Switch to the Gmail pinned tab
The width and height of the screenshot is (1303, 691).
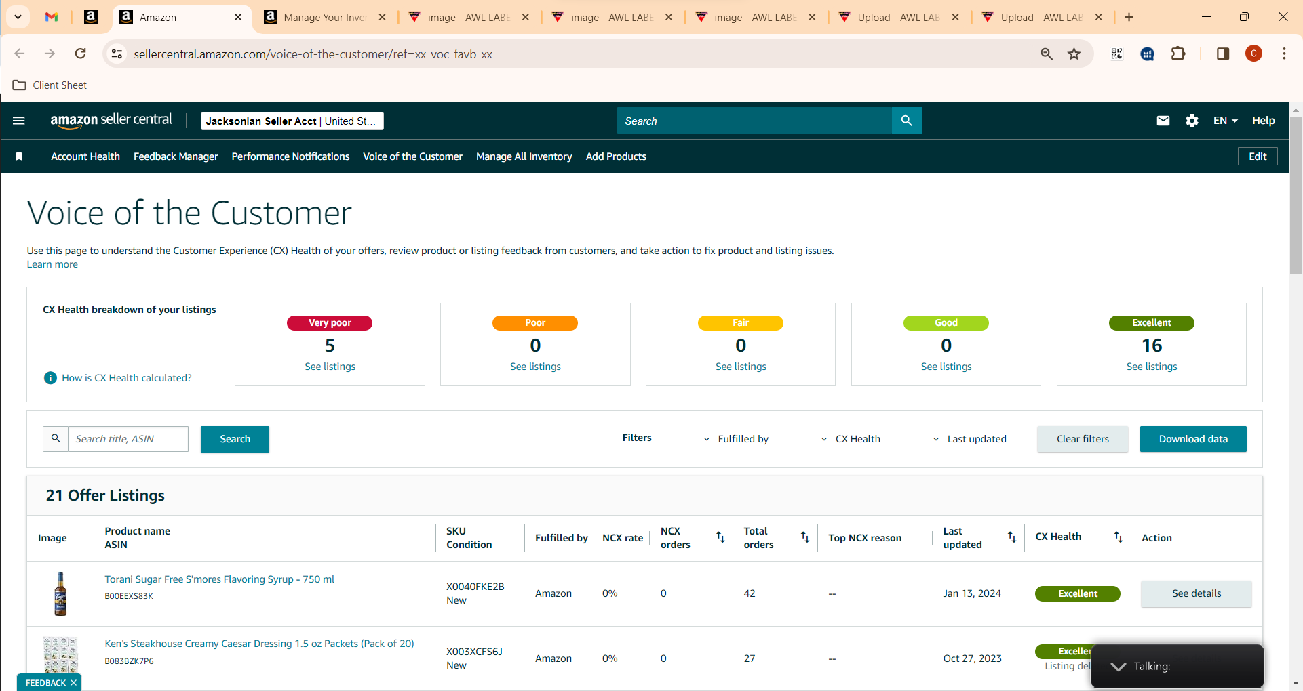[52, 17]
